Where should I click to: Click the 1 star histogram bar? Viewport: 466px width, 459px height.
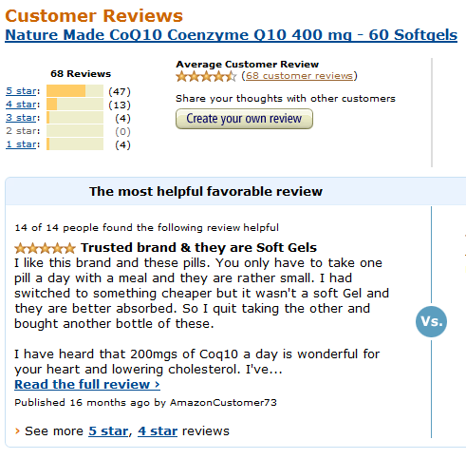pyautogui.click(x=75, y=143)
